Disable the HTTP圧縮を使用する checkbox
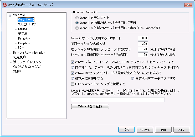Screen dimensions: 195x137 click(73, 79)
